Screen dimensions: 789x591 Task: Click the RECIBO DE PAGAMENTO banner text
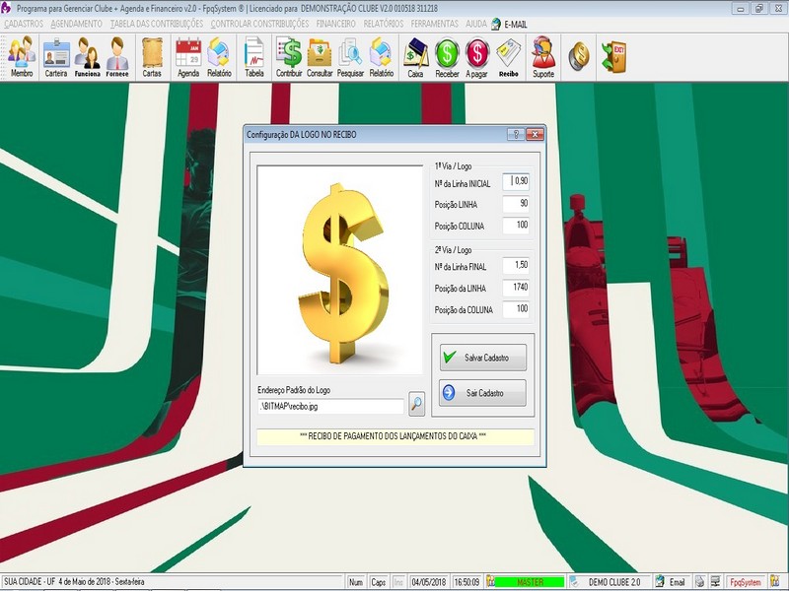coord(393,436)
